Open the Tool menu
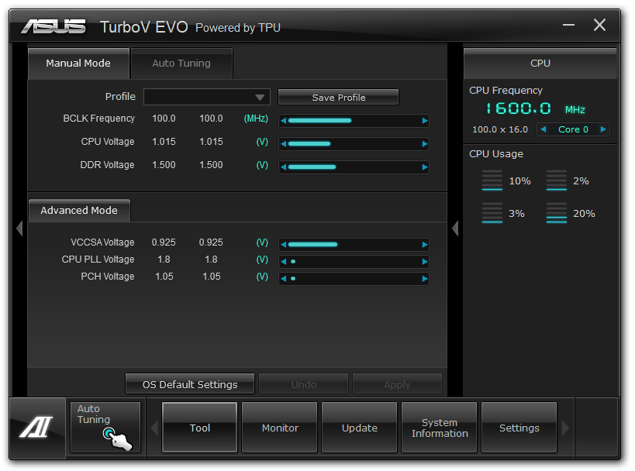The image size is (635, 471). 200,428
